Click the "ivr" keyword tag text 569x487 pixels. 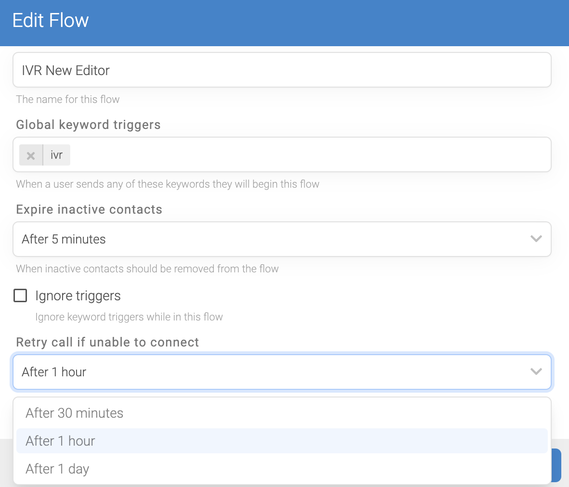(56, 155)
